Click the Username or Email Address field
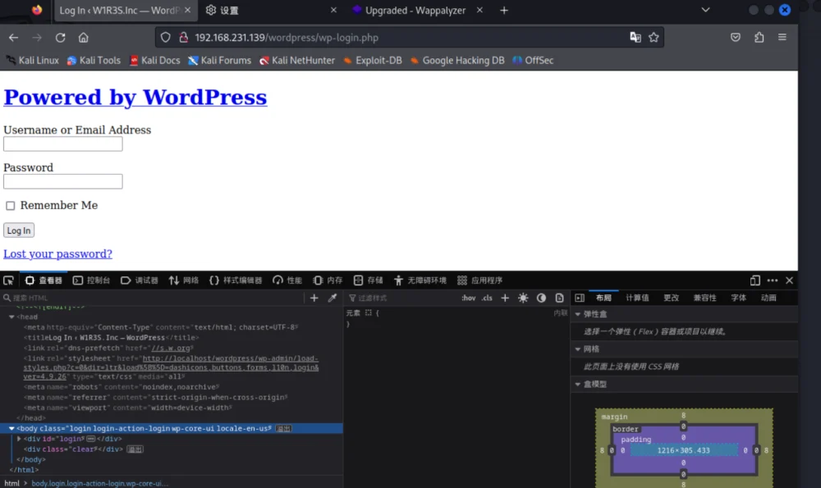The height and width of the screenshot is (488, 821). (63, 144)
